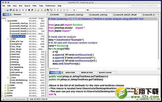Select histo1.java in the file tree
This screenshot has height=102, width=162.
[x=16, y=57]
